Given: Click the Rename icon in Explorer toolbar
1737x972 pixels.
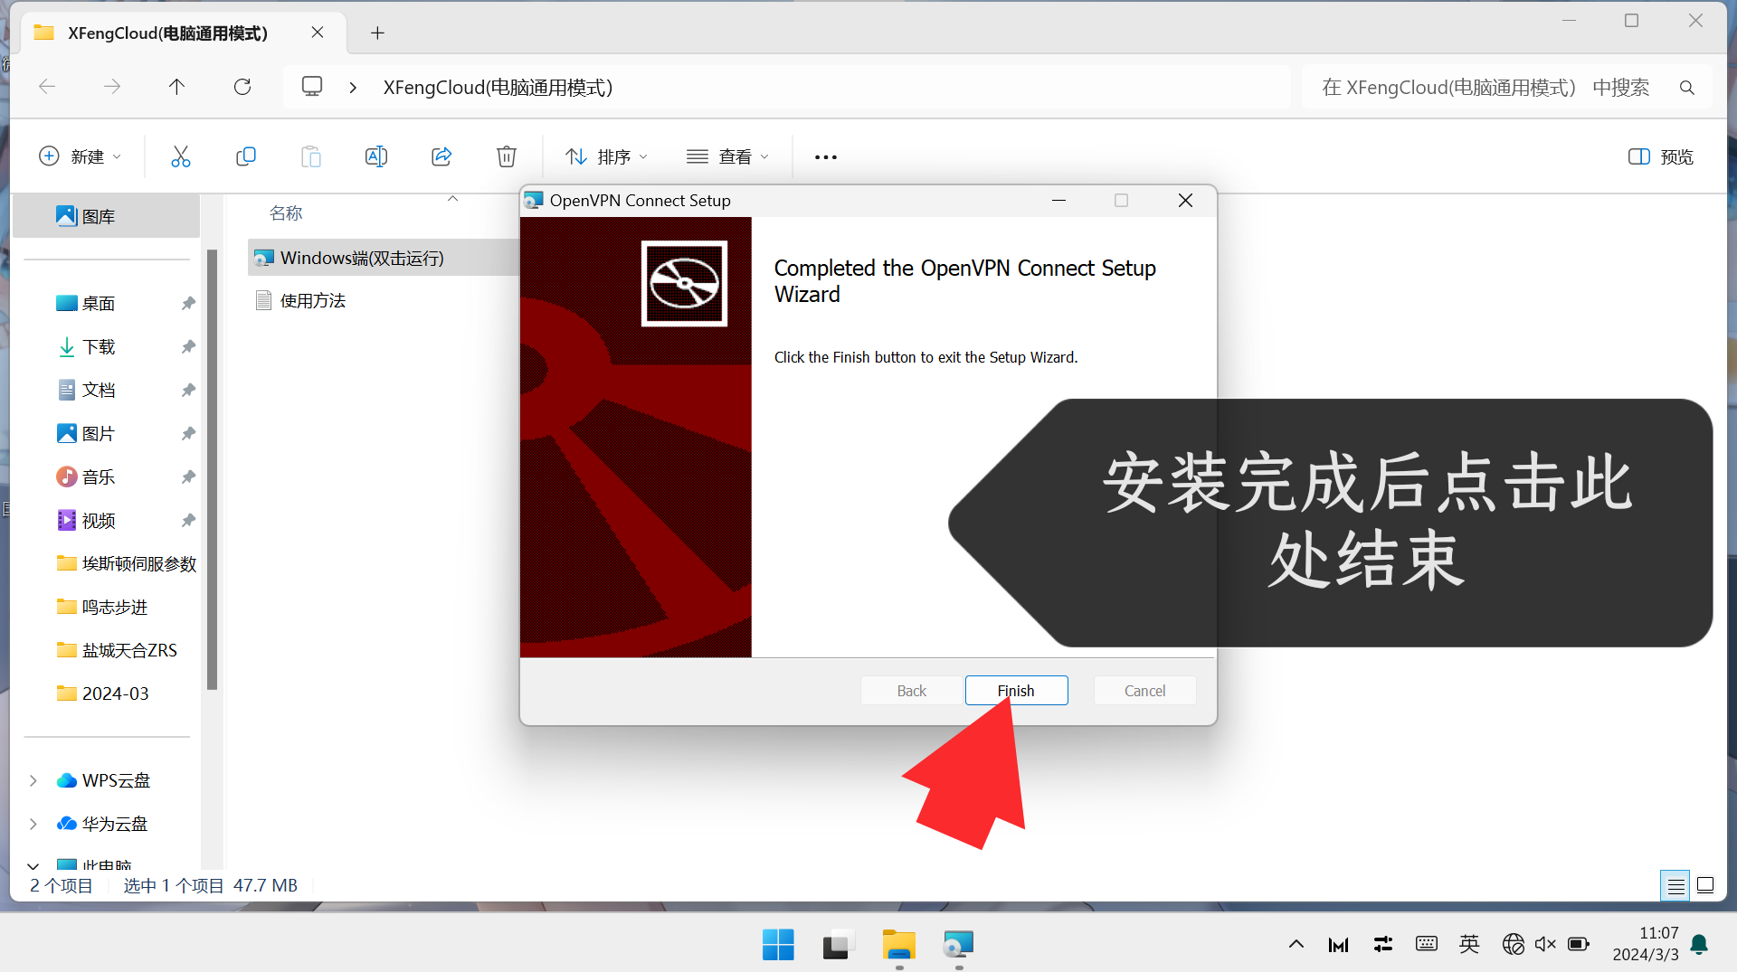Looking at the screenshot, I should point(375,156).
